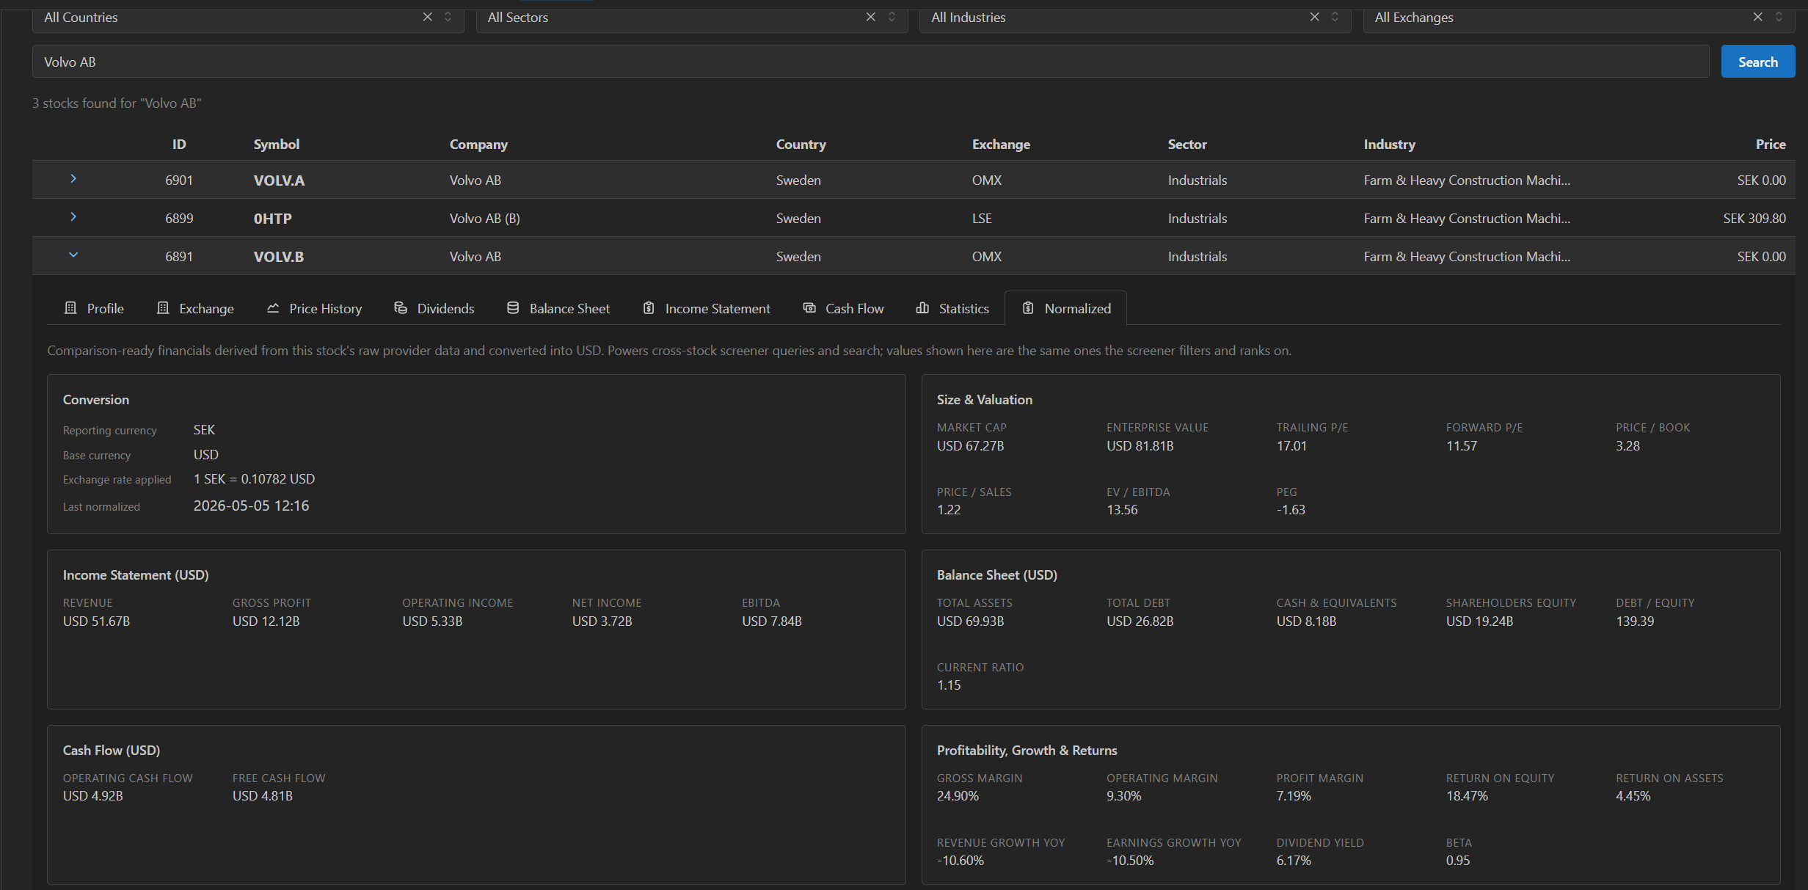
Task: Click the Cash Flow banknote icon
Action: (809, 308)
